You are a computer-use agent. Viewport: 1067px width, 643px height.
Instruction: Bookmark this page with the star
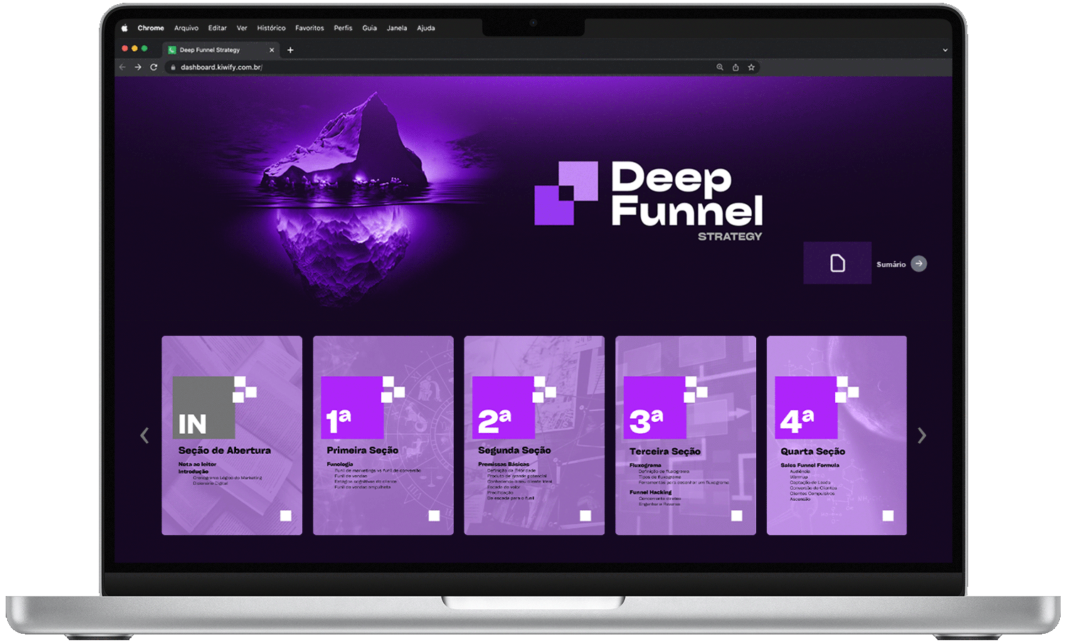(x=751, y=67)
